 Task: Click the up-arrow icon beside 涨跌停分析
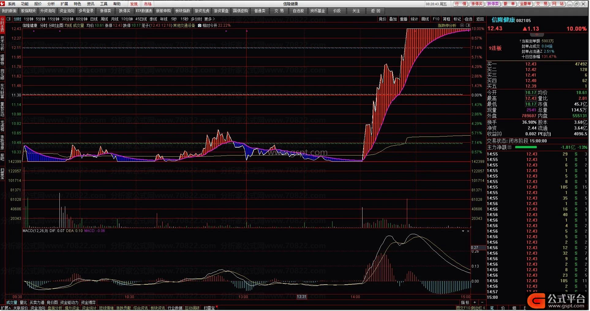click(x=462, y=25)
